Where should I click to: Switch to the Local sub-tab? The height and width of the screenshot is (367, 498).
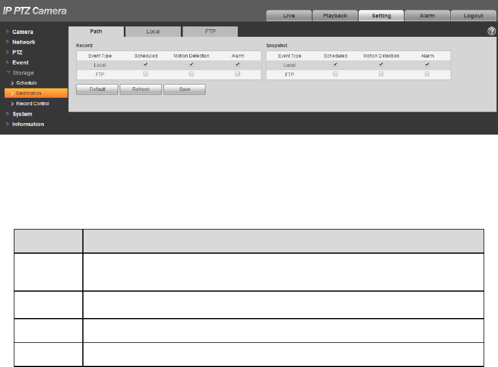coord(153,32)
